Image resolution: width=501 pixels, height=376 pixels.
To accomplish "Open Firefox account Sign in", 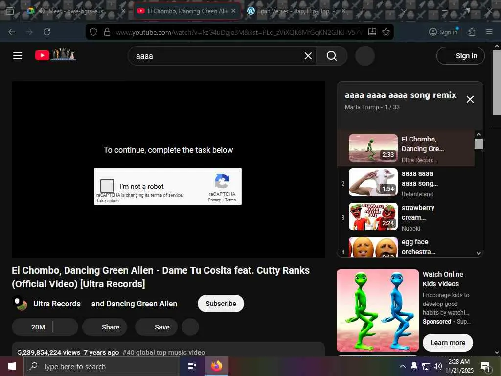I will (443, 32).
